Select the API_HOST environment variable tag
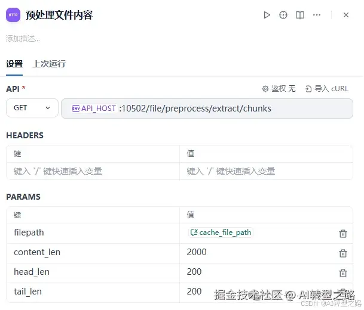364x310 pixels. 94,108
